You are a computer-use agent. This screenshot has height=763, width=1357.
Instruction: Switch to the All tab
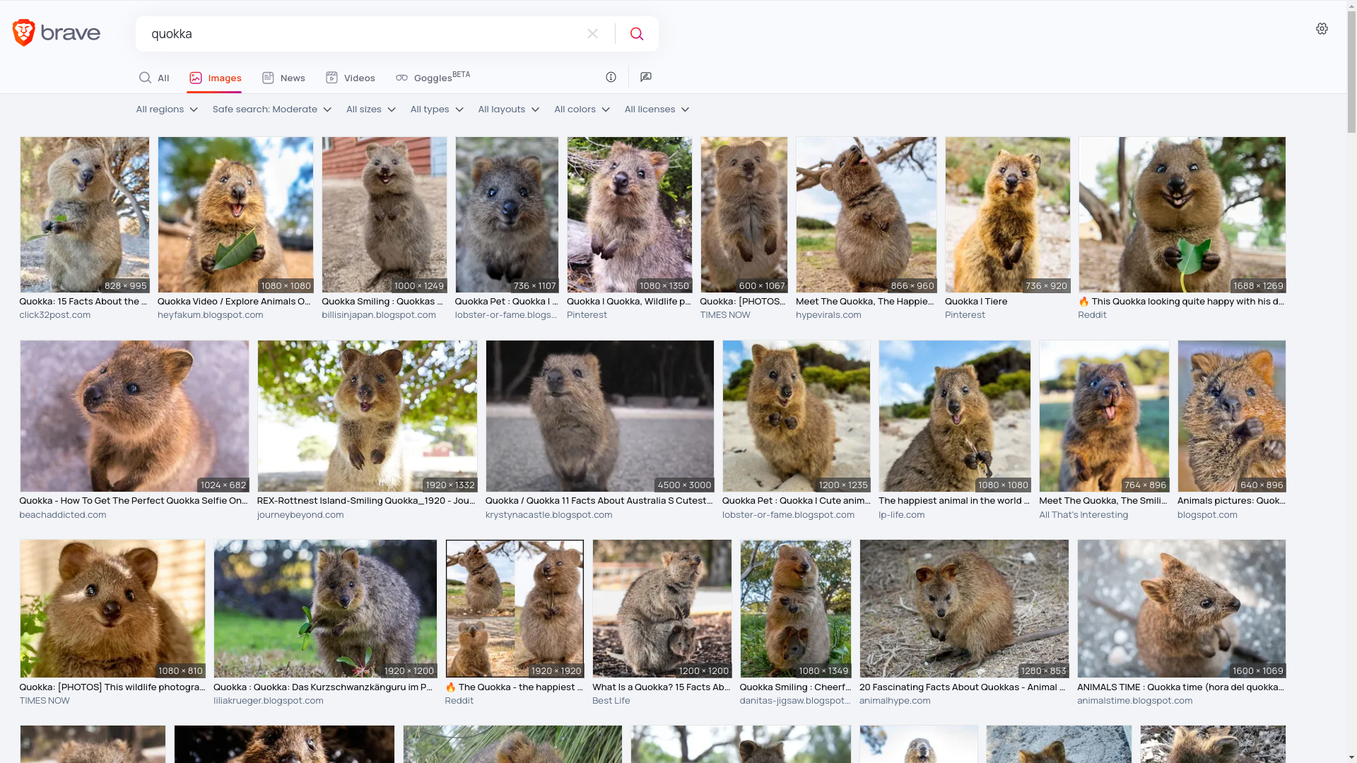click(154, 78)
